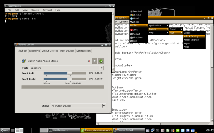The image size is (214, 133).
Task: Open Midori browser from the menu
Action: [137, 18]
